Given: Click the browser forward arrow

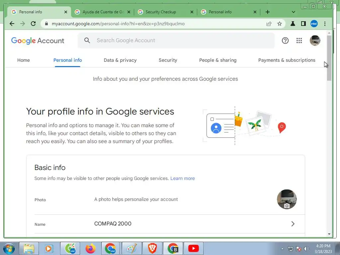Looking at the screenshot, I should [x=23, y=24].
